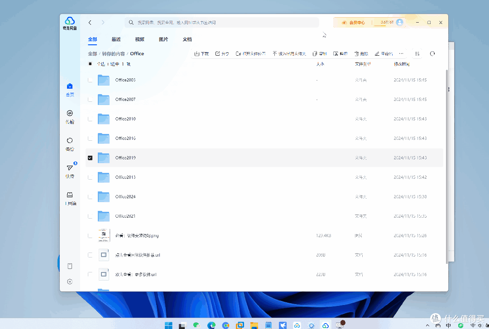Click the rename pencil toolbar button
Image resolution: width=489 pixels, height=329 pixels.
[384, 54]
